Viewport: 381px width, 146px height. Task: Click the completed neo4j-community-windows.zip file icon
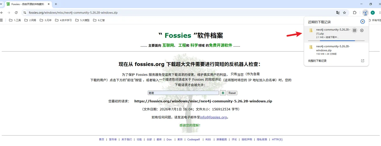click(x=311, y=47)
